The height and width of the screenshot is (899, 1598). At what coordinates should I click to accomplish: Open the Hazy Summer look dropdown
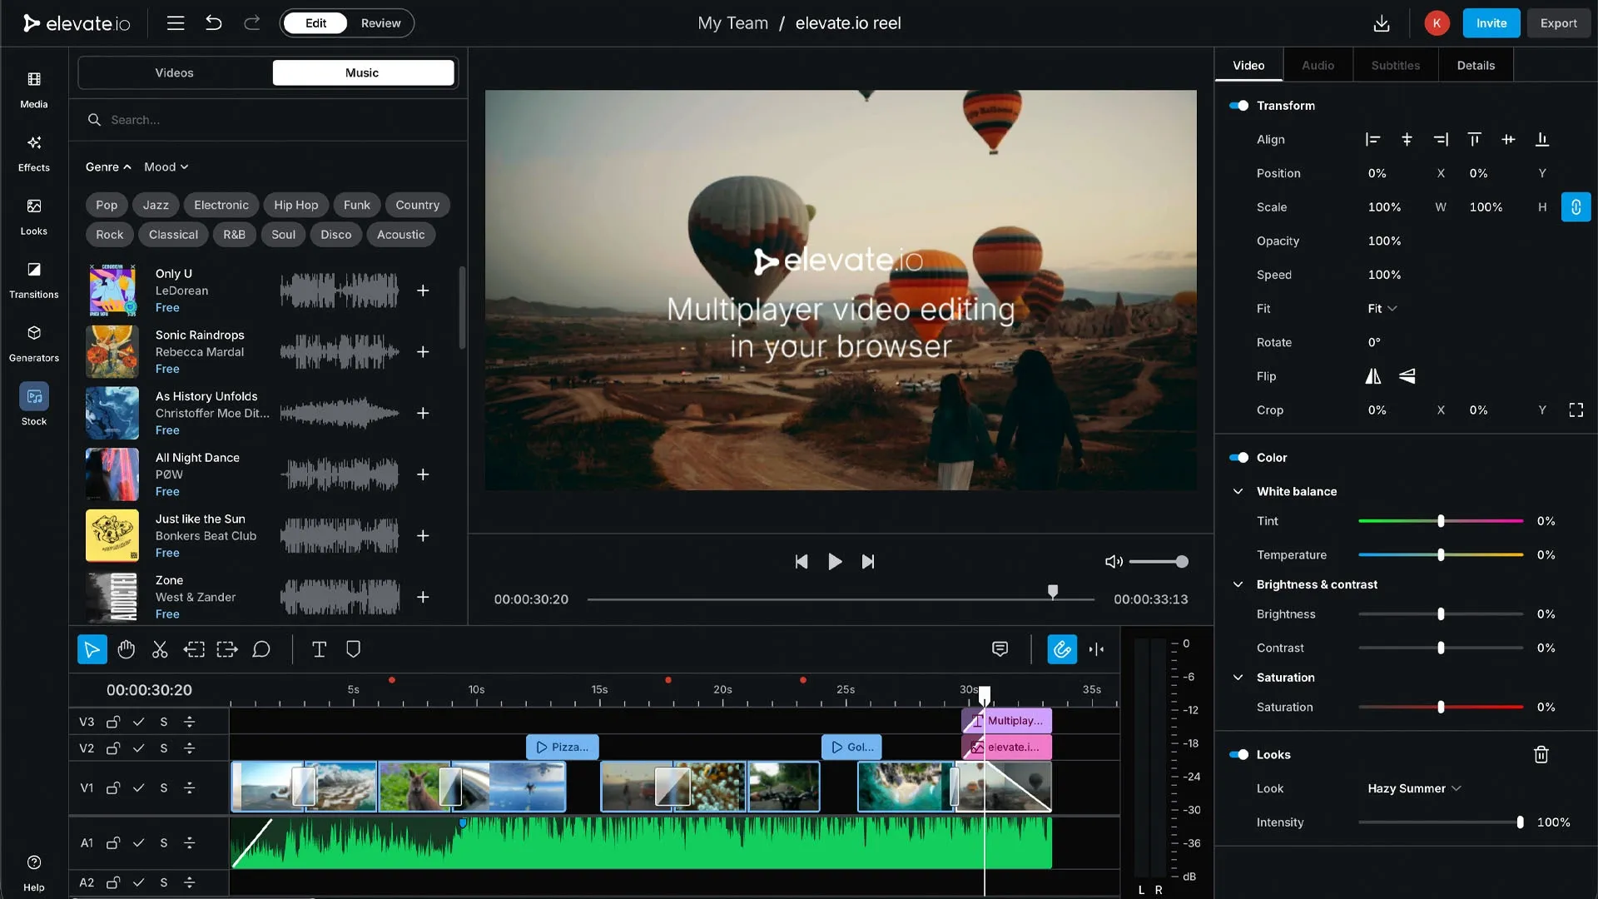(x=1414, y=788)
